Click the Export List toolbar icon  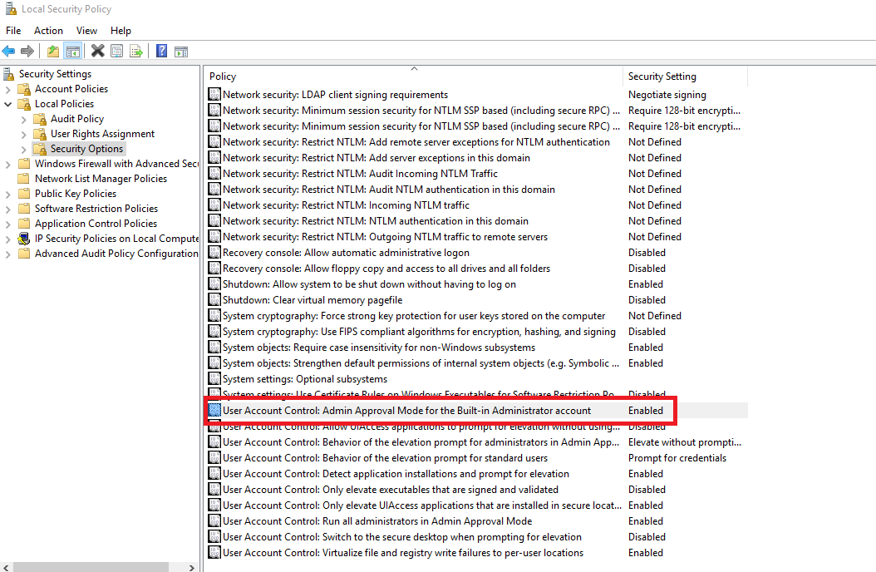pos(135,51)
